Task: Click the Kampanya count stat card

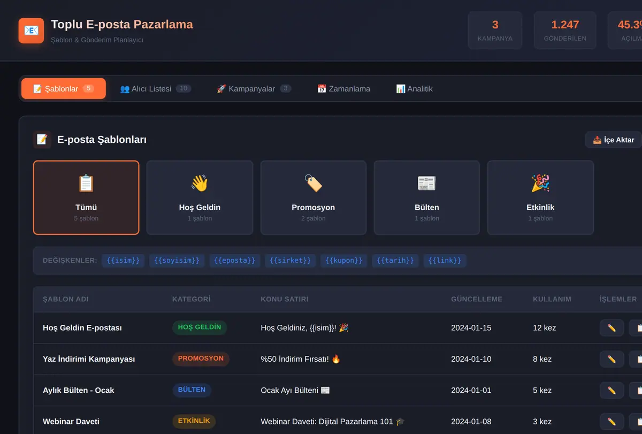Action: pyautogui.click(x=495, y=31)
